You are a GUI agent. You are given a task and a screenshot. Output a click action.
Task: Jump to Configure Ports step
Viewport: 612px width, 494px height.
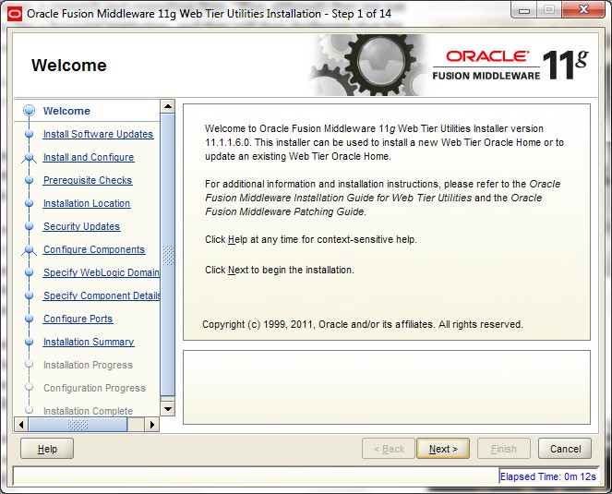click(x=78, y=319)
